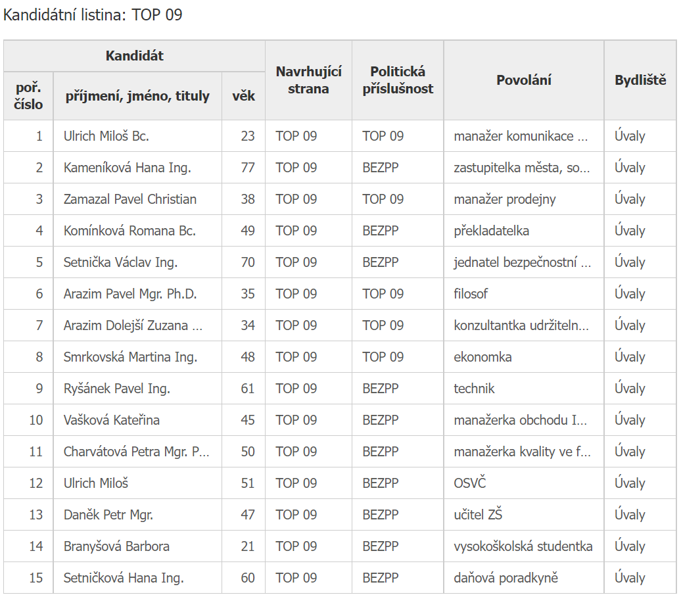Click truncated name Arazim Dolejší Zuzana …
Screen dimensions: 681x597
tap(133, 325)
